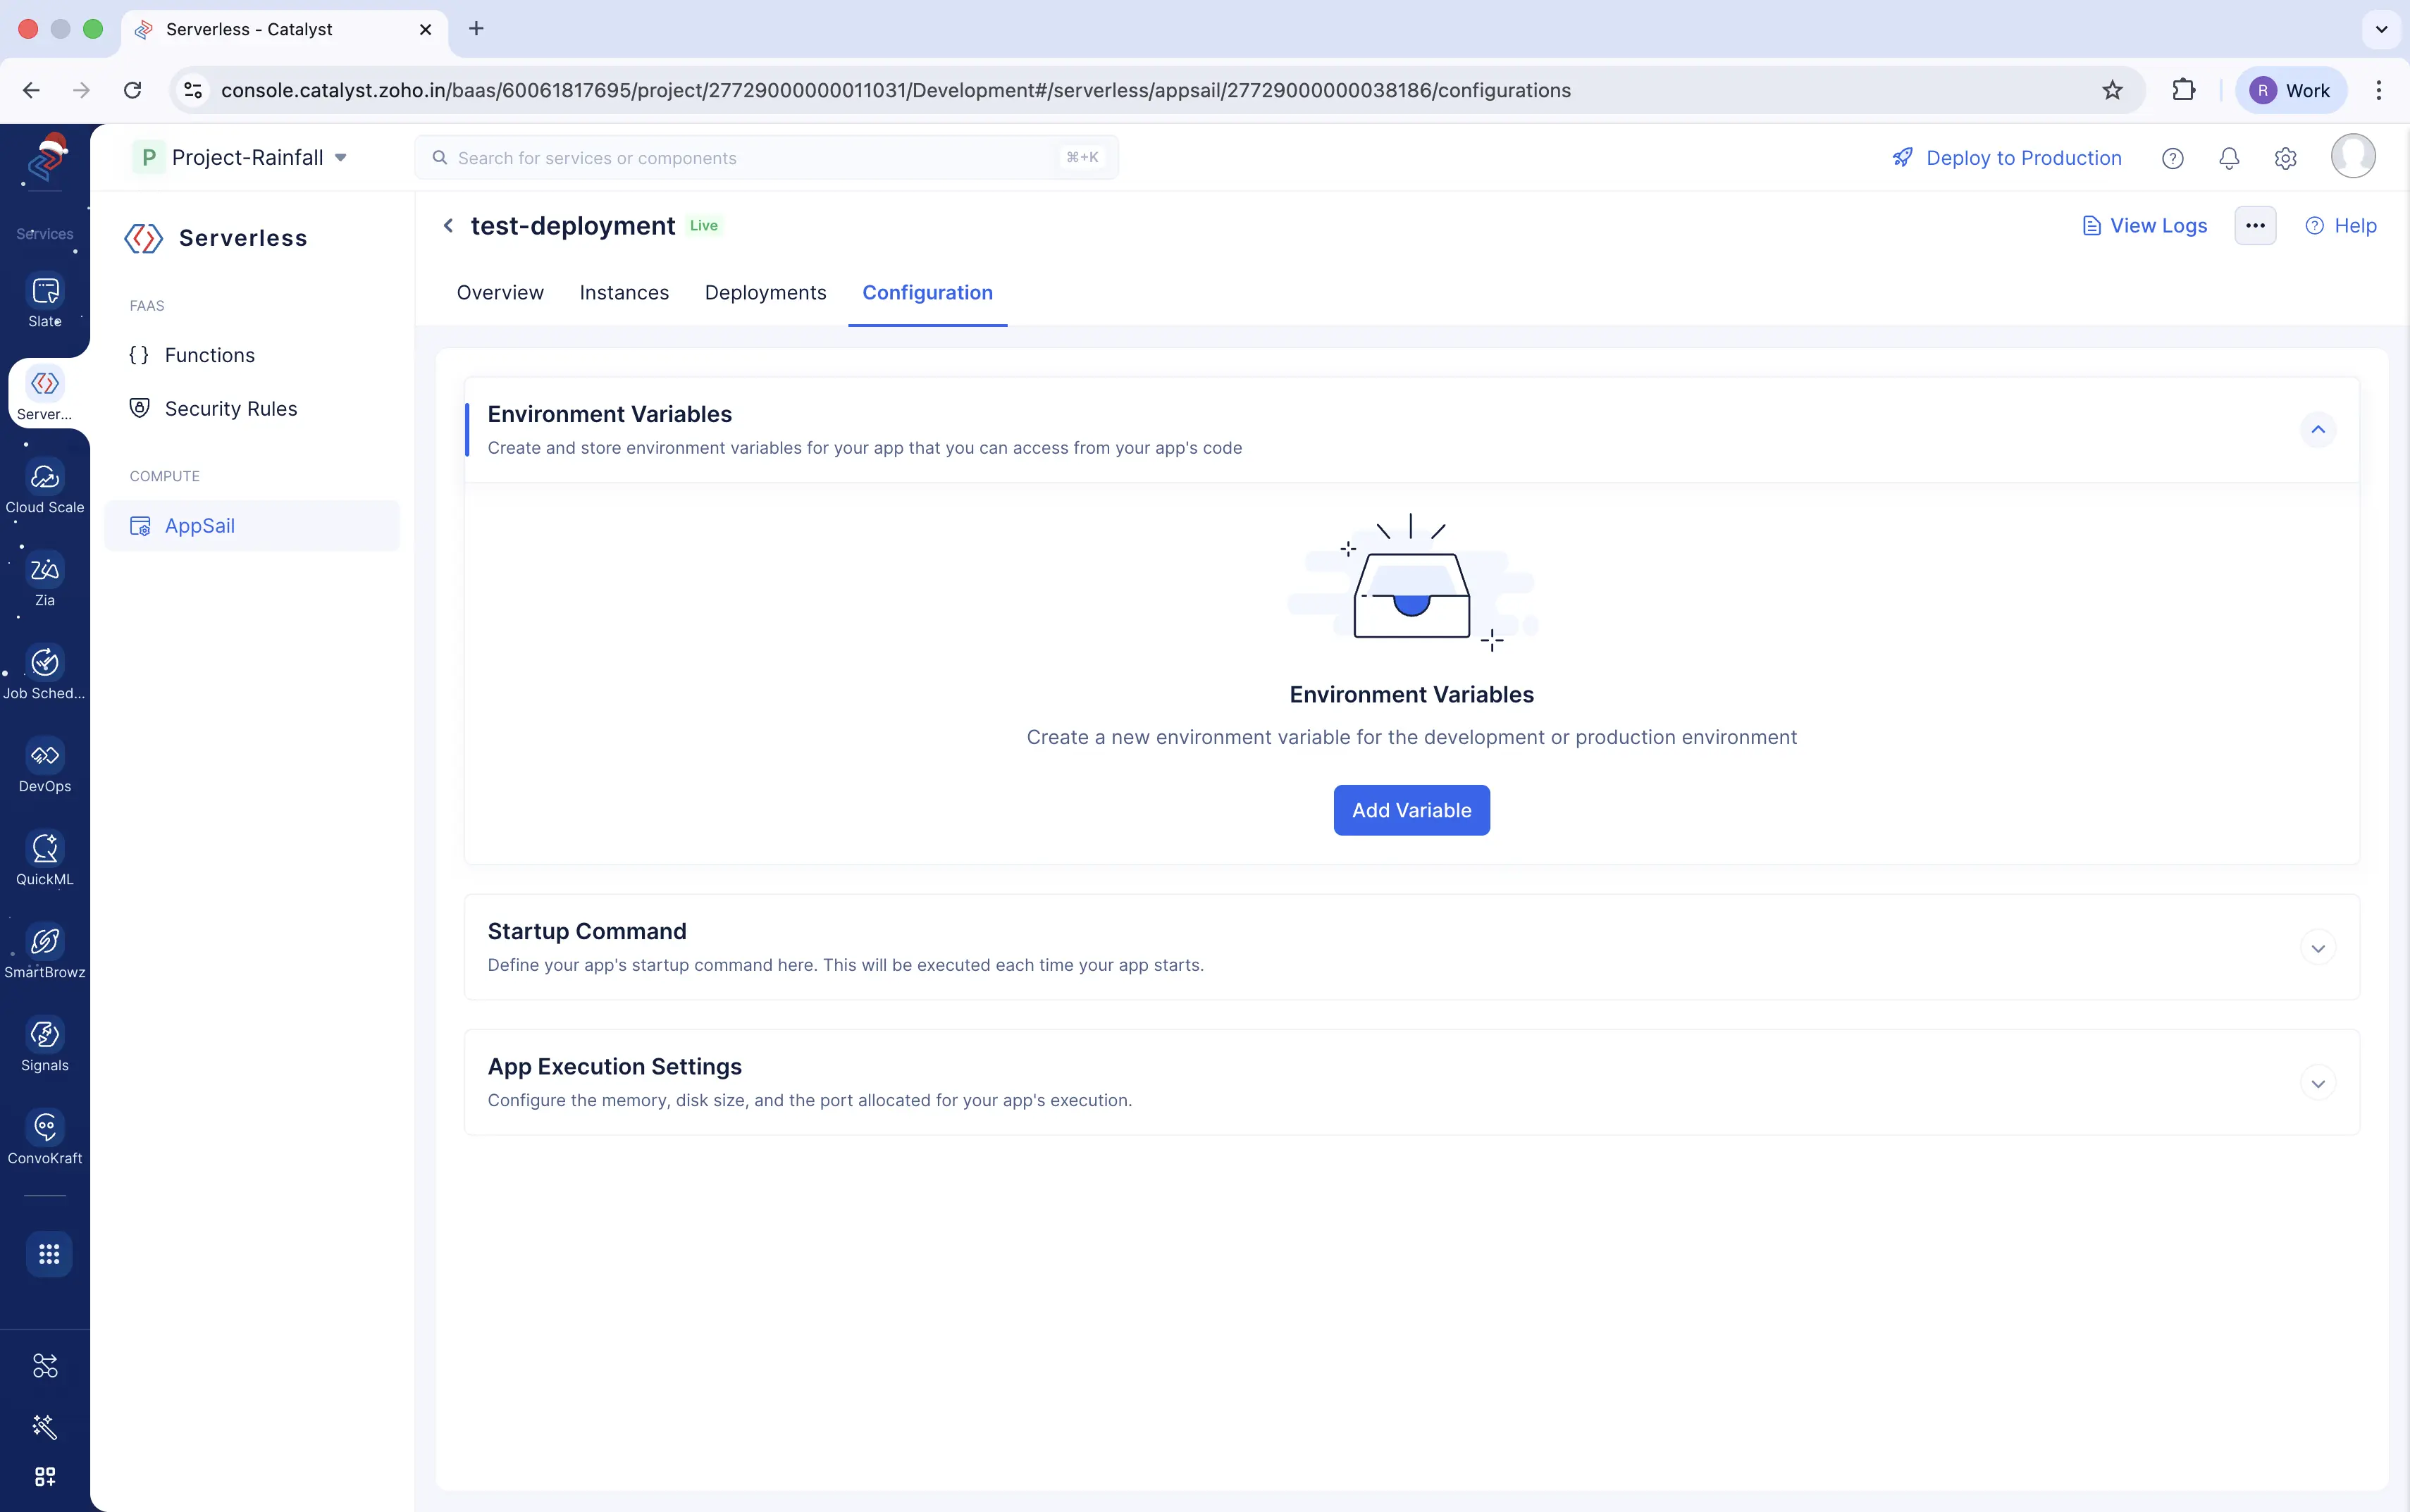Image resolution: width=2410 pixels, height=1512 pixels.
Task: Open the Security Rules section
Action: (x=230, y=407)
